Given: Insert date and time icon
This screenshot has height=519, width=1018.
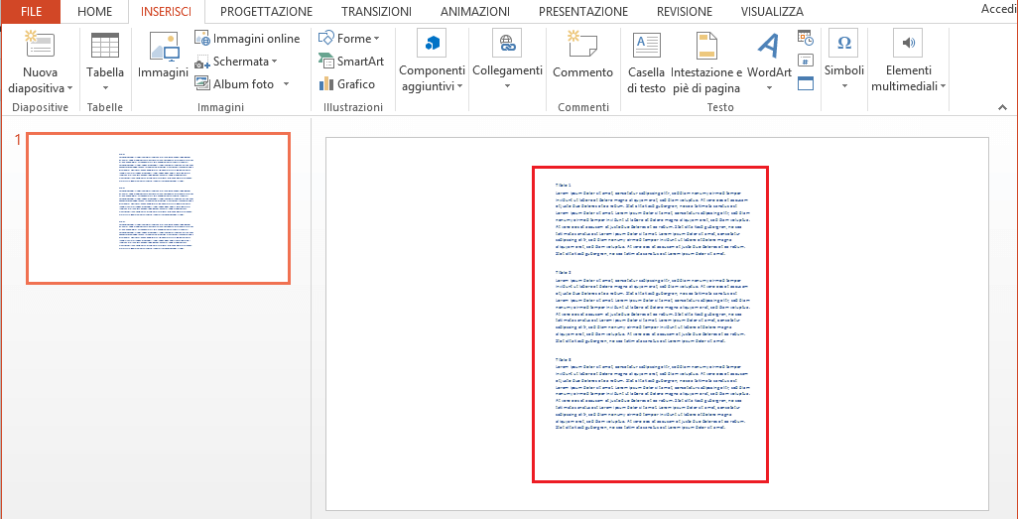Looking at the screenshot, I should (805, 39).
